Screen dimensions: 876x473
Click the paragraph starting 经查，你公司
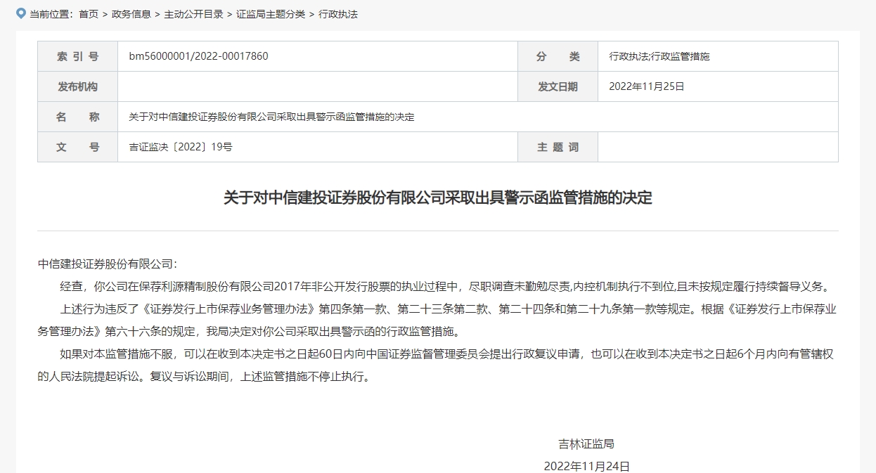pos(446,286)
